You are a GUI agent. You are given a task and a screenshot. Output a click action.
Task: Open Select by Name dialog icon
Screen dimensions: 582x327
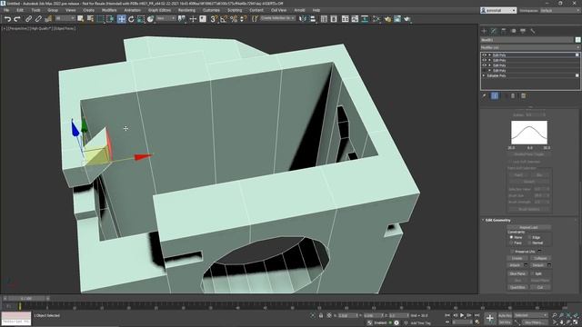coord(90,19)
